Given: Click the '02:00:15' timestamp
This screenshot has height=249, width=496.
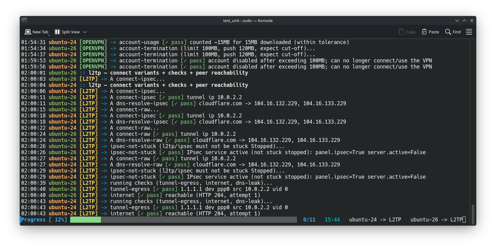Looking at the screenshot, I should tap(33, 110).
